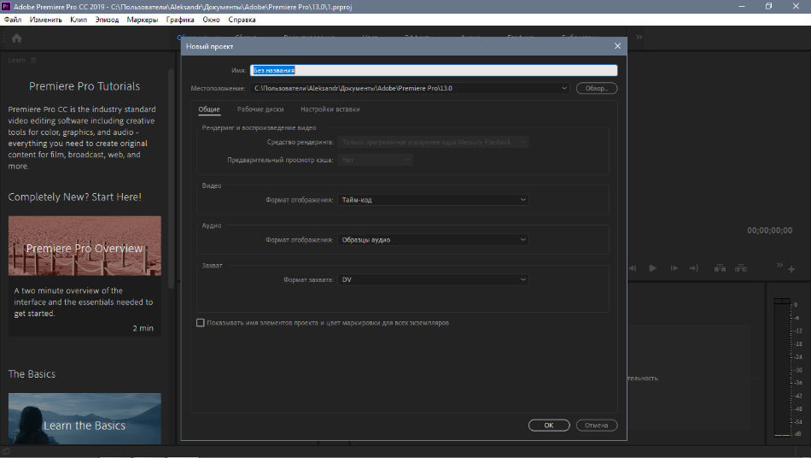Screen dimensions: 811x458
Task: Click the Обзор... browse button
Action: 596,88
